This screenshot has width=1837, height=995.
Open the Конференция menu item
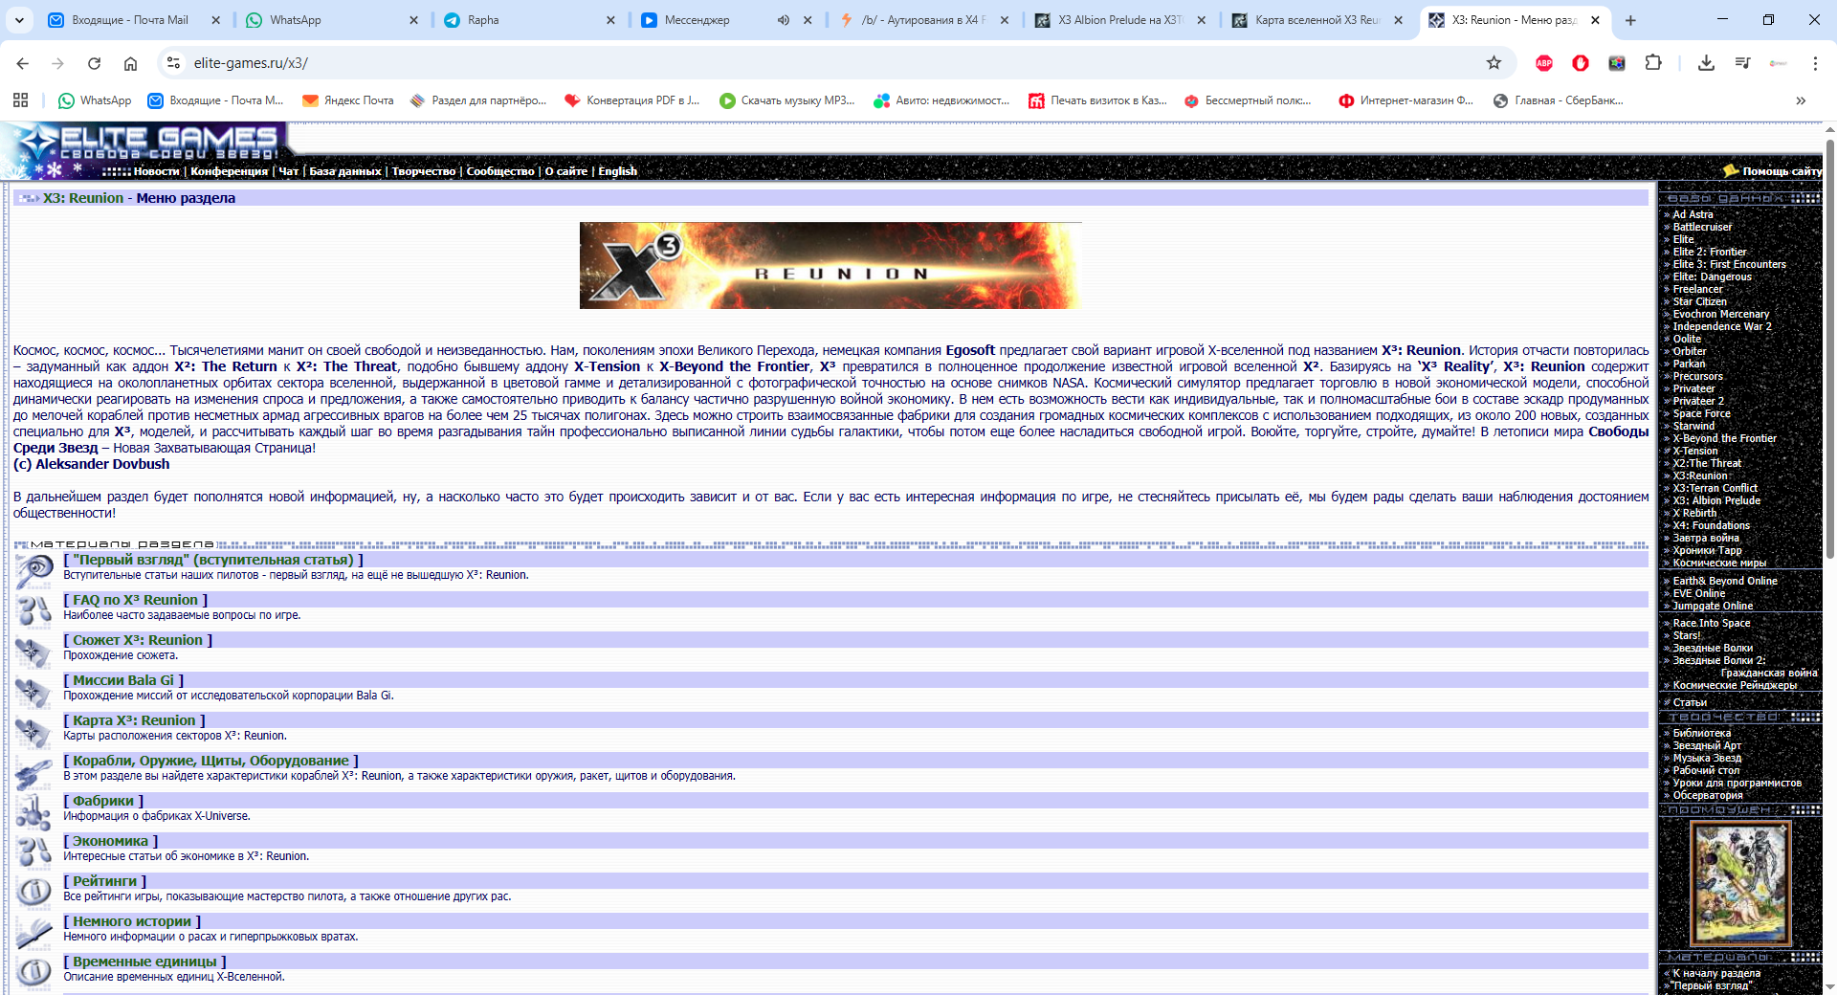pos(230,171)
